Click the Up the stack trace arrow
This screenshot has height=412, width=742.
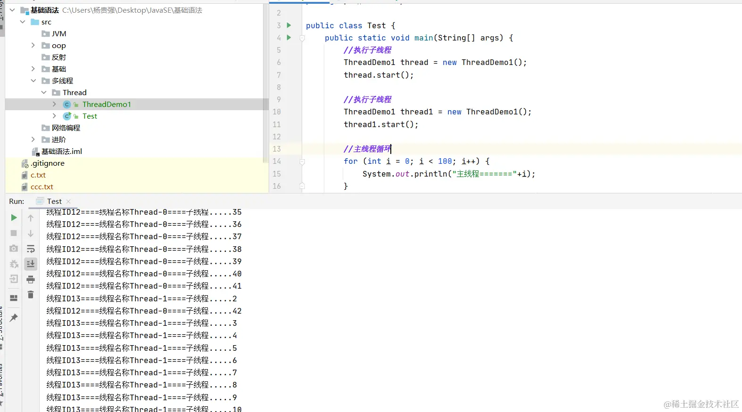(x=31, y=218)
